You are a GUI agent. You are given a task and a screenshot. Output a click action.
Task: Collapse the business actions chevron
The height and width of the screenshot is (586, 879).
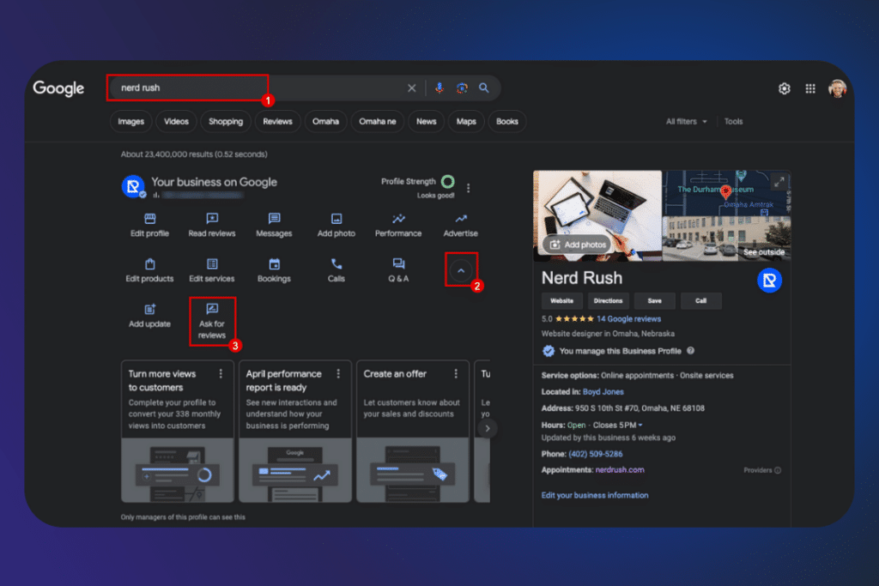(461, 270)
